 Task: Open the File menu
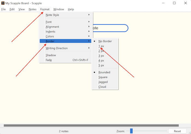[4, 9]
